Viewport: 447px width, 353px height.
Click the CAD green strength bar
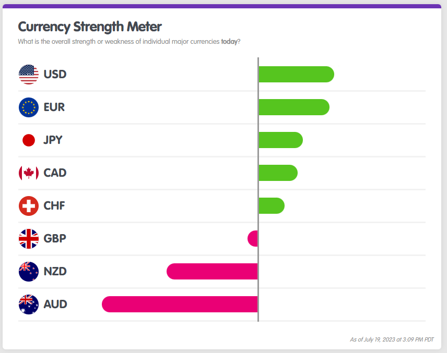pos(278,173)
